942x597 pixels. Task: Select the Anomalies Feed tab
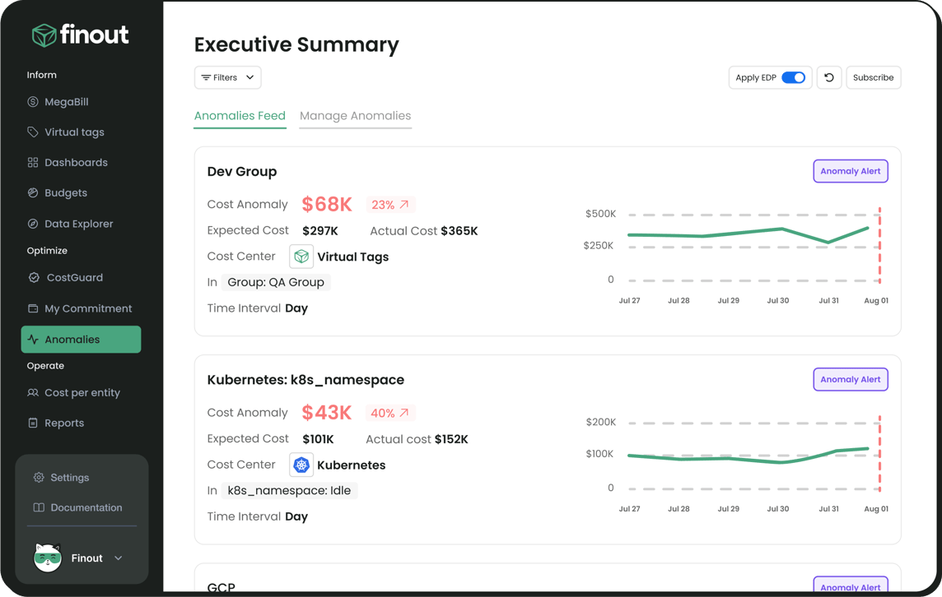pos(240,116)
